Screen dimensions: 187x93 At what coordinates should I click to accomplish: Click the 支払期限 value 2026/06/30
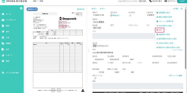pos(114,59)
